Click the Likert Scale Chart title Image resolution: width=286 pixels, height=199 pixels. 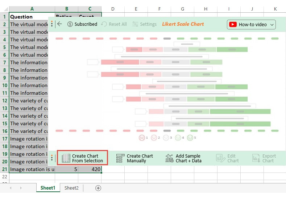183,24
